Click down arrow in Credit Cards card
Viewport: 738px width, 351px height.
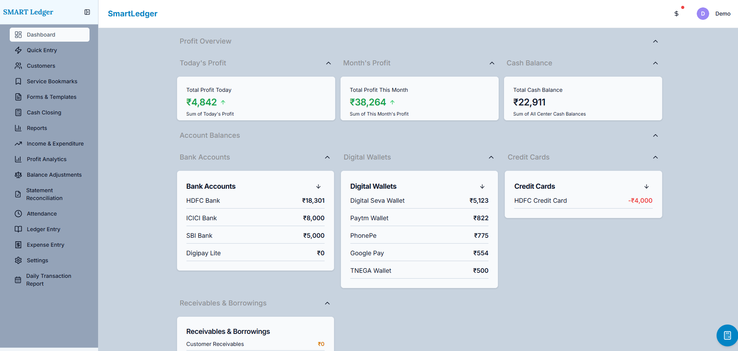pos(647,186)
